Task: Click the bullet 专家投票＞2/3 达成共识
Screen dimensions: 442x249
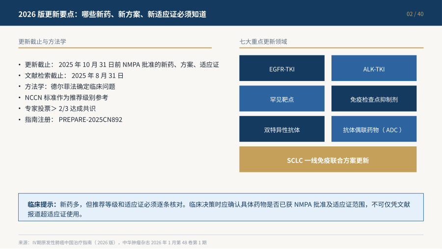Action: (x=57, y=109)
